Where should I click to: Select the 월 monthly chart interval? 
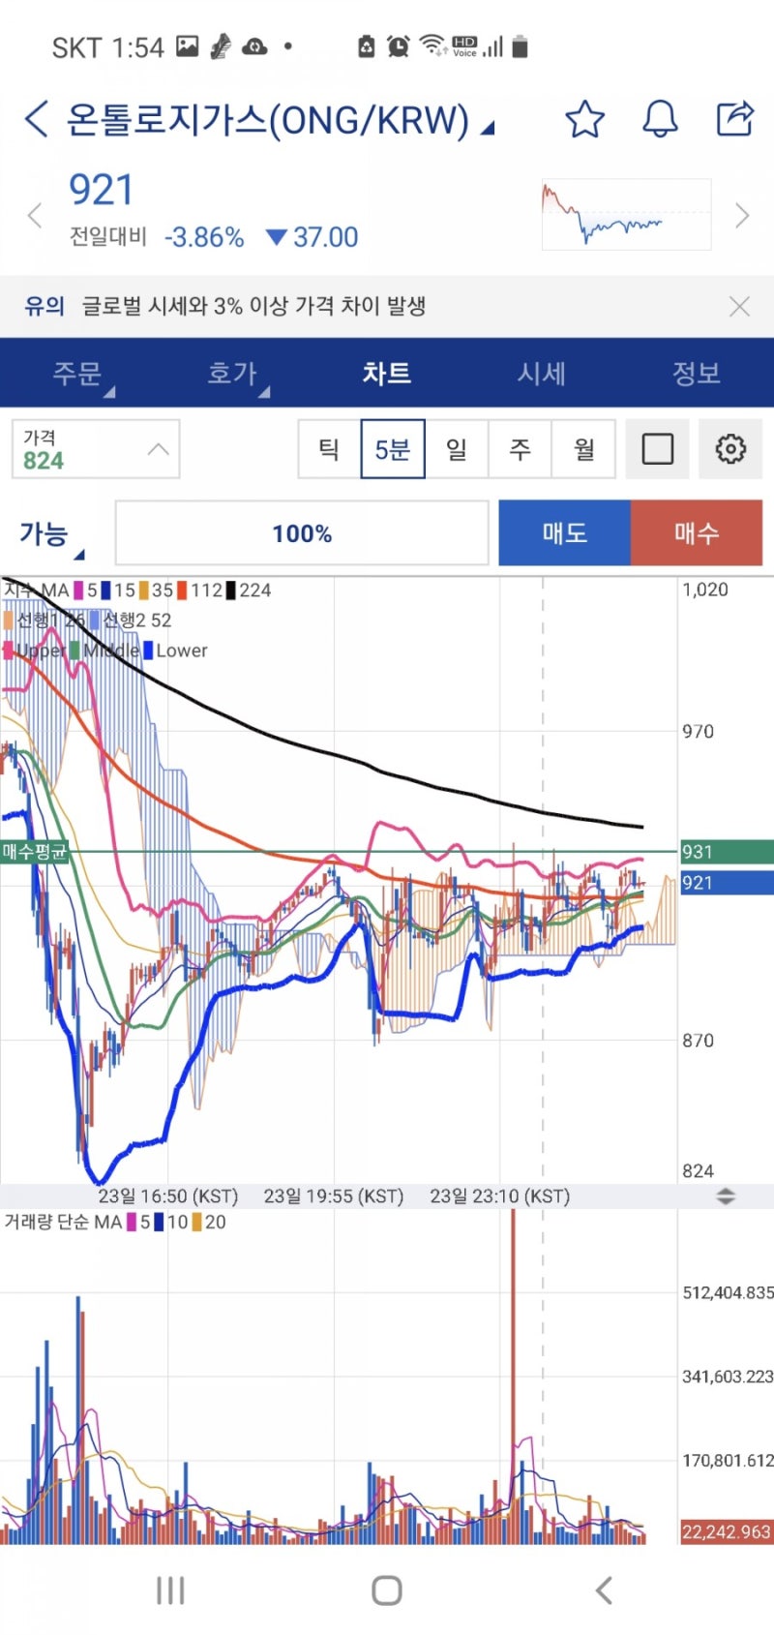[583, 449]
